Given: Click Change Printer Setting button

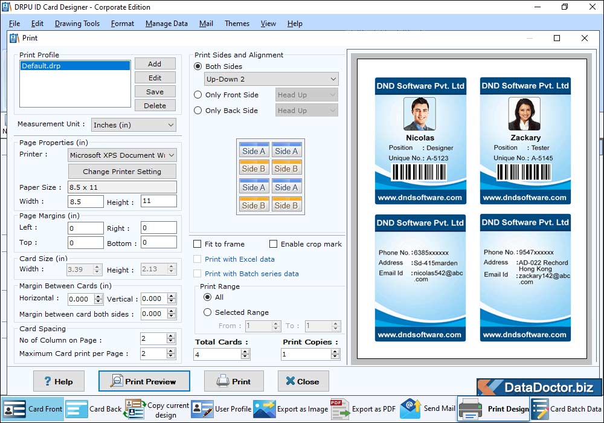Looking at the screenshot, I should [122, 172].
